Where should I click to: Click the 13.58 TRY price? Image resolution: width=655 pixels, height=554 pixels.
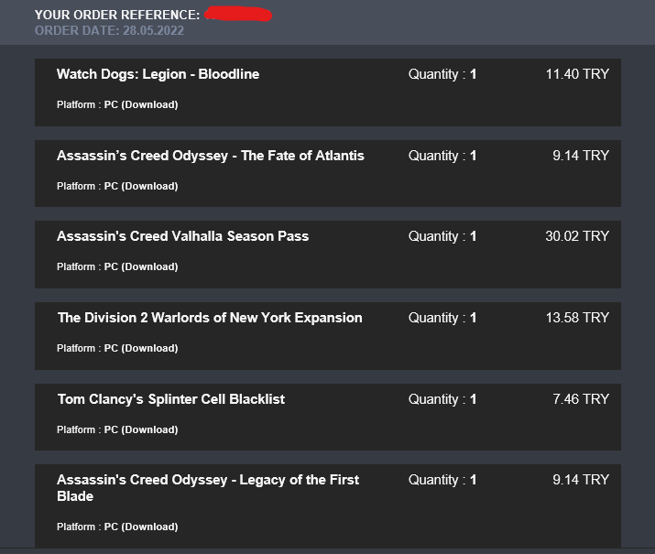pyautogui.click(x=577, y=318)
